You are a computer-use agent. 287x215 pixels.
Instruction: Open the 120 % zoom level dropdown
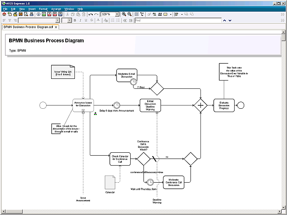coord(117,14)
